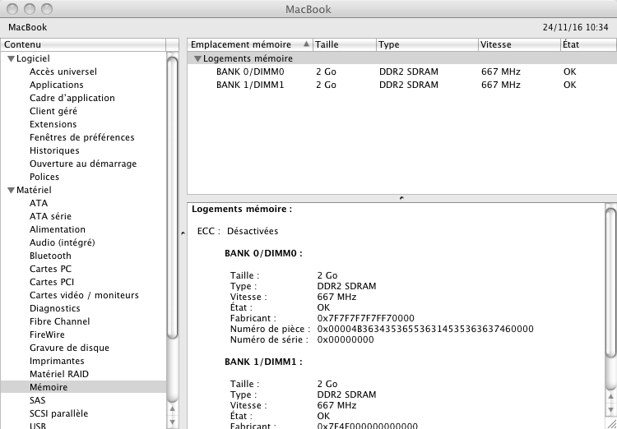Image resolution: width=617 pixels, height=429 pixels.
Task: Select the BANK 1/DIMM1 table row
Action: pyautogui.click(x=402, y=85)
